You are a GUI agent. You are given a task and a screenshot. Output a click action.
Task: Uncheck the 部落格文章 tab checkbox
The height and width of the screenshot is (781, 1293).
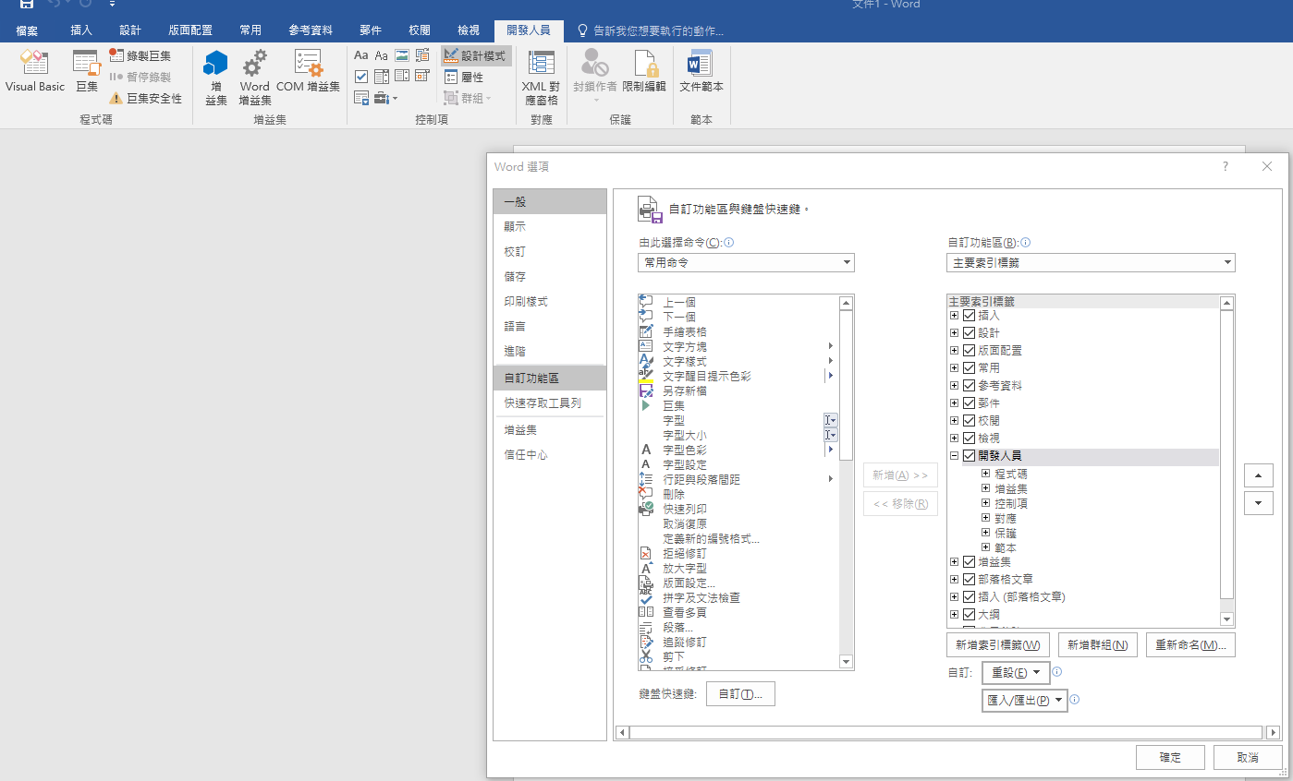click(969, 579)
